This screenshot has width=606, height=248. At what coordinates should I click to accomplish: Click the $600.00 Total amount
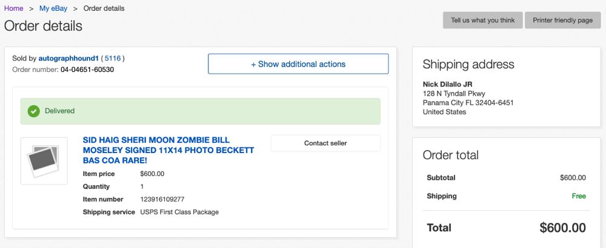(562, 228)
